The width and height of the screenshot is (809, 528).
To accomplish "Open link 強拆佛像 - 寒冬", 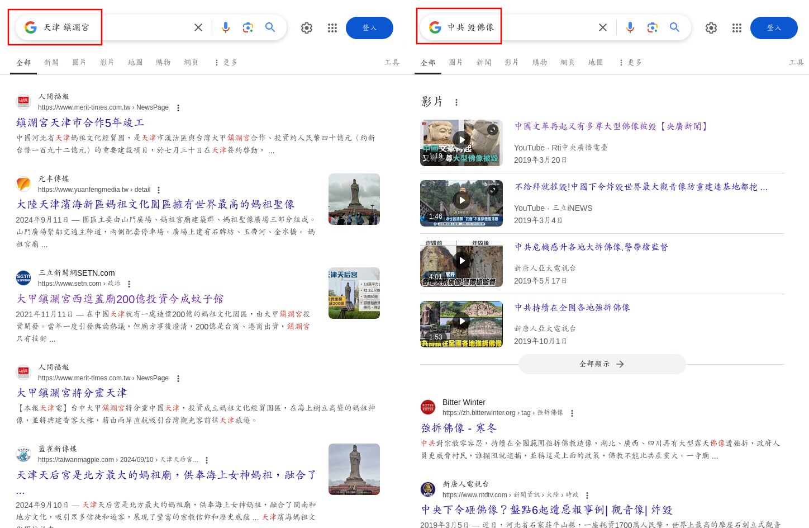I will [459, 428].
